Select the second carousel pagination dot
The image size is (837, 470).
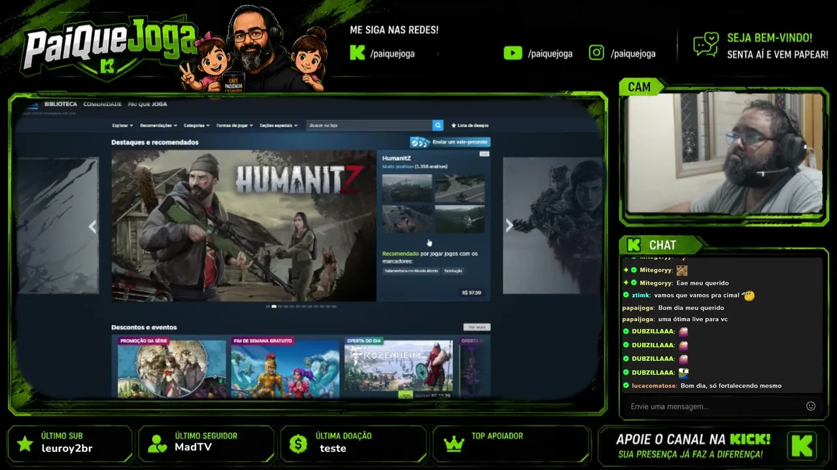click(274, 306)
